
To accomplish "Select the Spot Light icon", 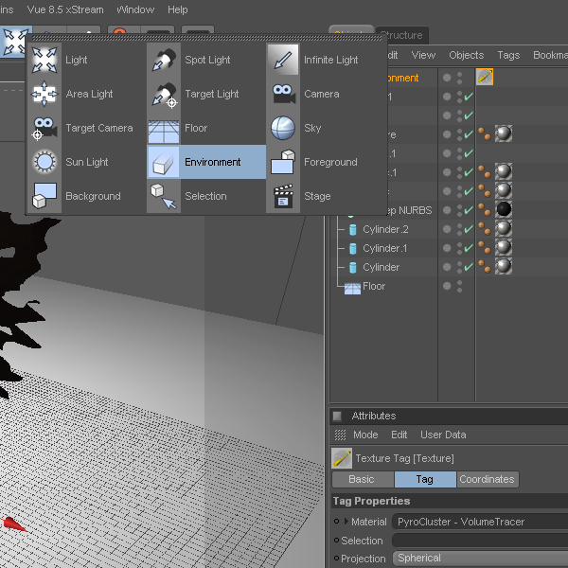I will [164, 60].
